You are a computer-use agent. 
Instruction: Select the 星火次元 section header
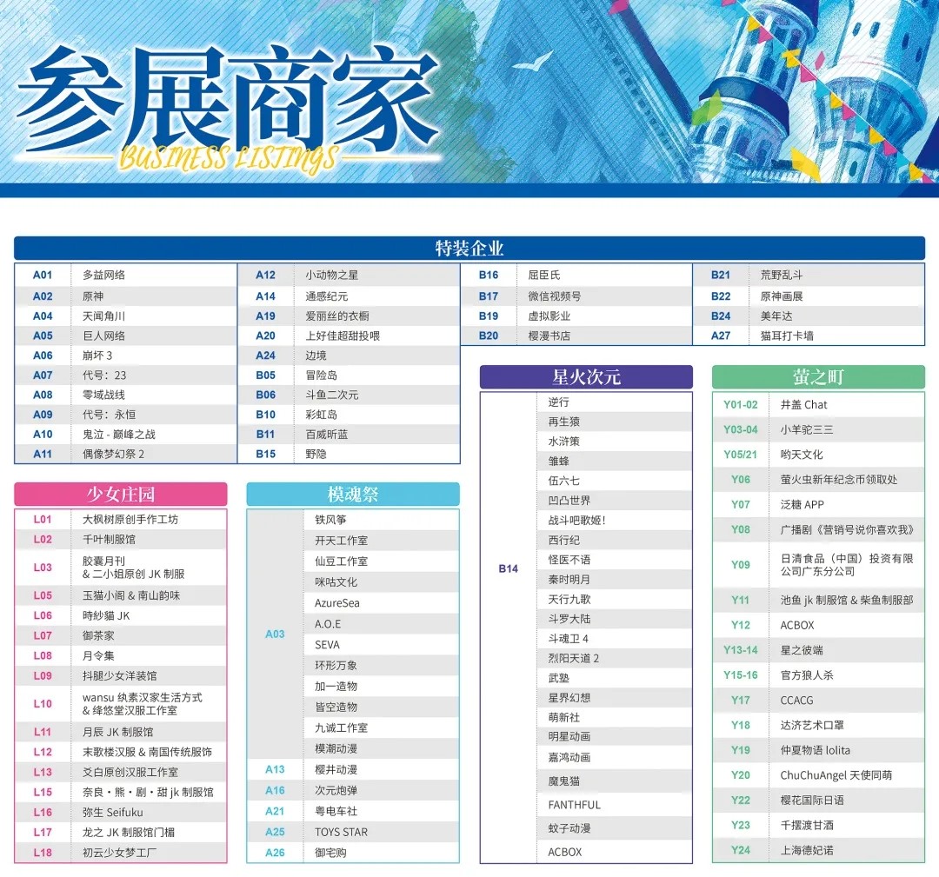click(586, 377)
